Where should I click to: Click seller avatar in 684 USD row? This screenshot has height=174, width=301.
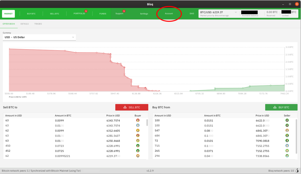pos(287,135)
